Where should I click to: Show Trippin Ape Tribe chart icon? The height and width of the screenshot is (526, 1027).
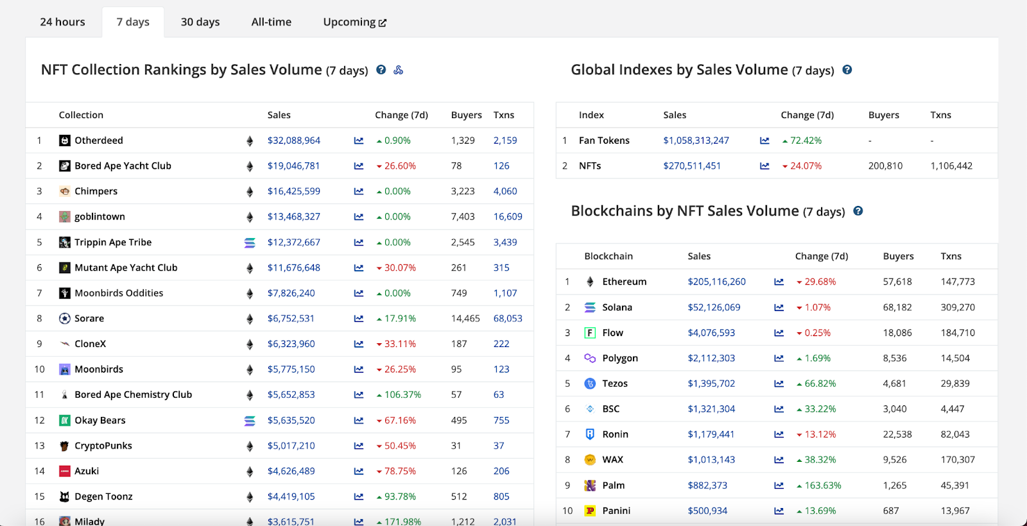(359, 242)
